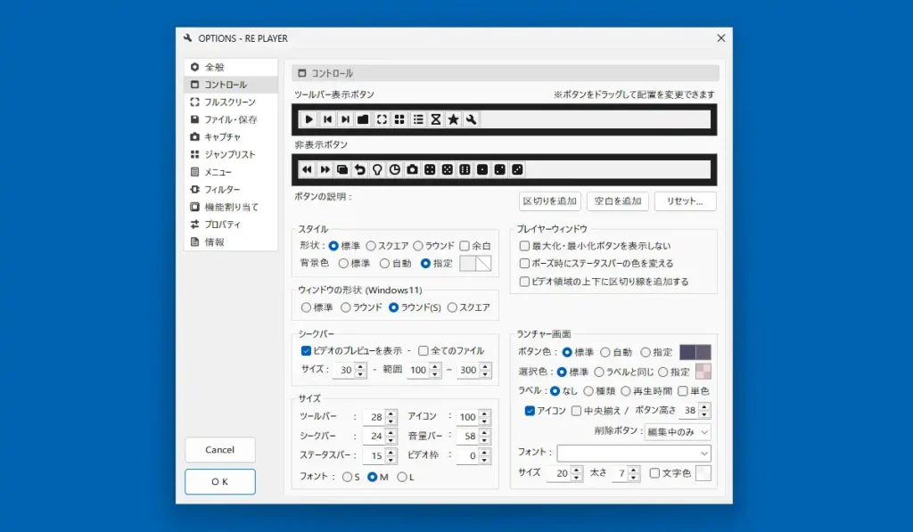Increase ボタン高さ using the up stepper arrow

(x=704, y=406)
